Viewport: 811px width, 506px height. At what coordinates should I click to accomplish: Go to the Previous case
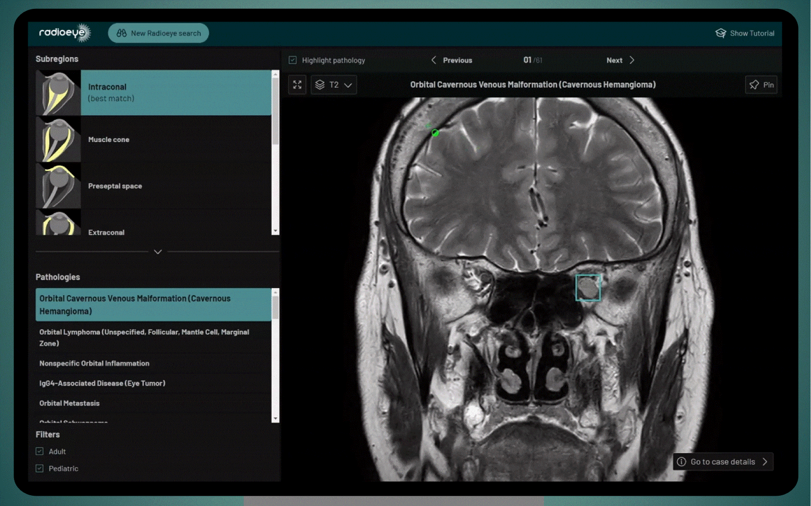coord(451,60)
